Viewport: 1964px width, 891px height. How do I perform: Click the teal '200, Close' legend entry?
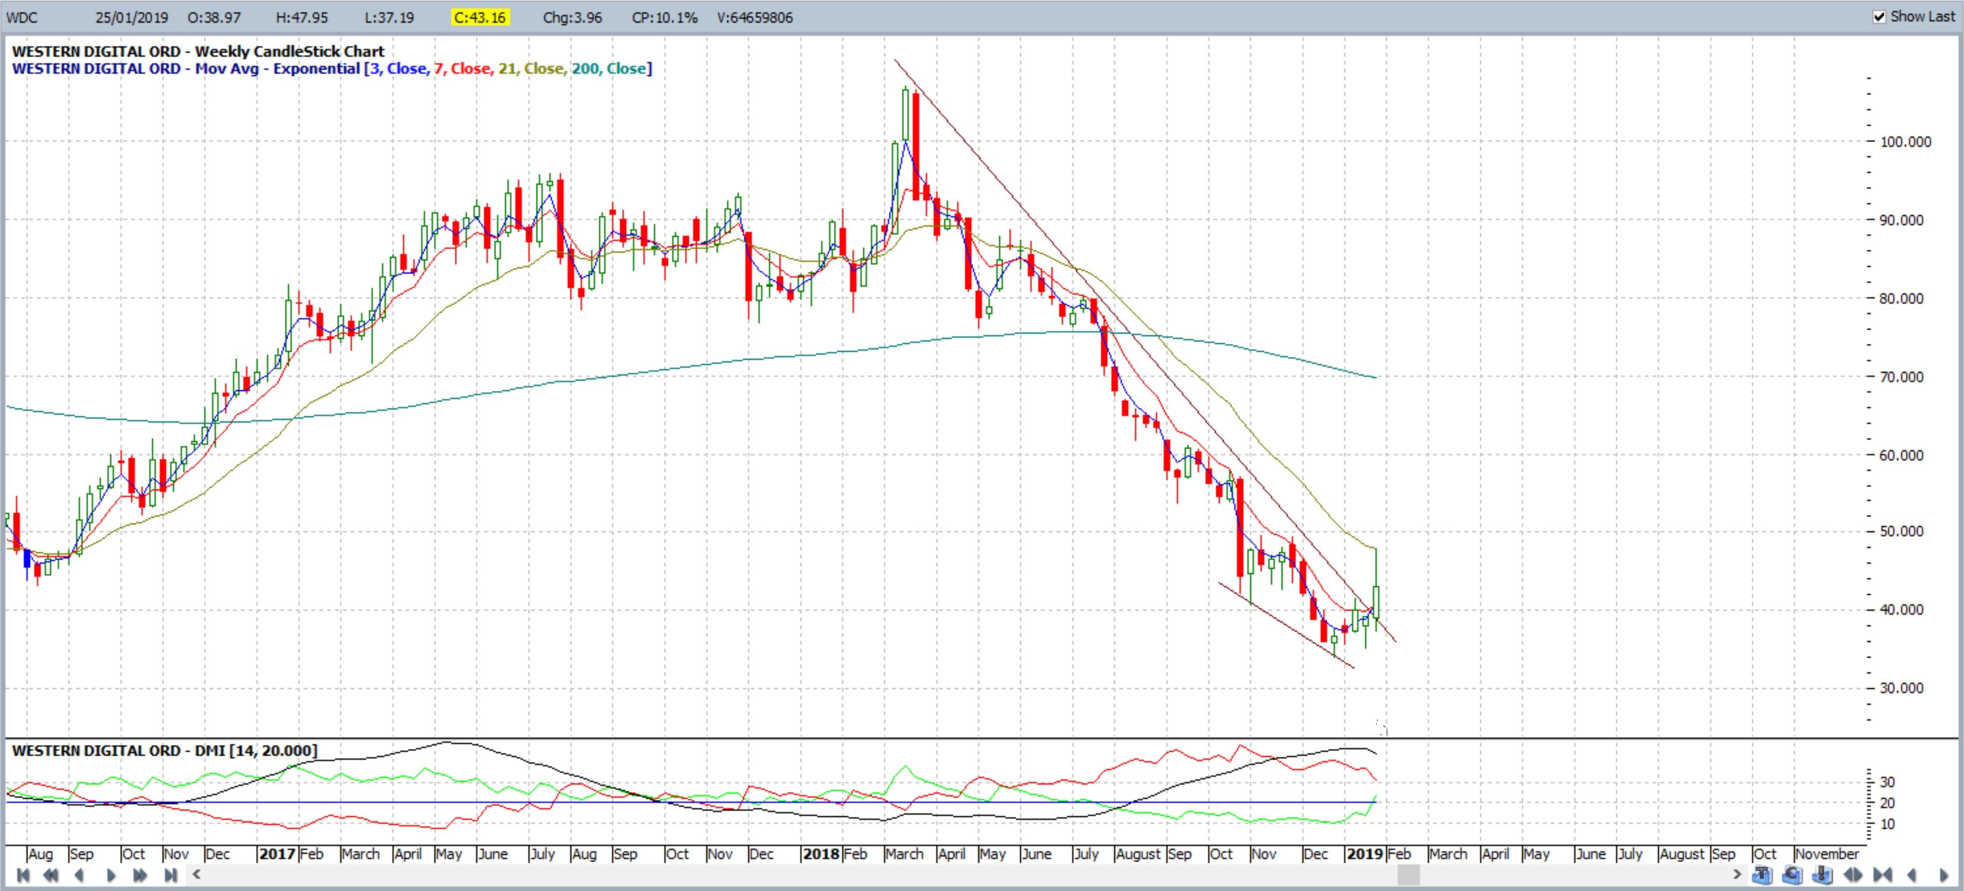point(609,68)
